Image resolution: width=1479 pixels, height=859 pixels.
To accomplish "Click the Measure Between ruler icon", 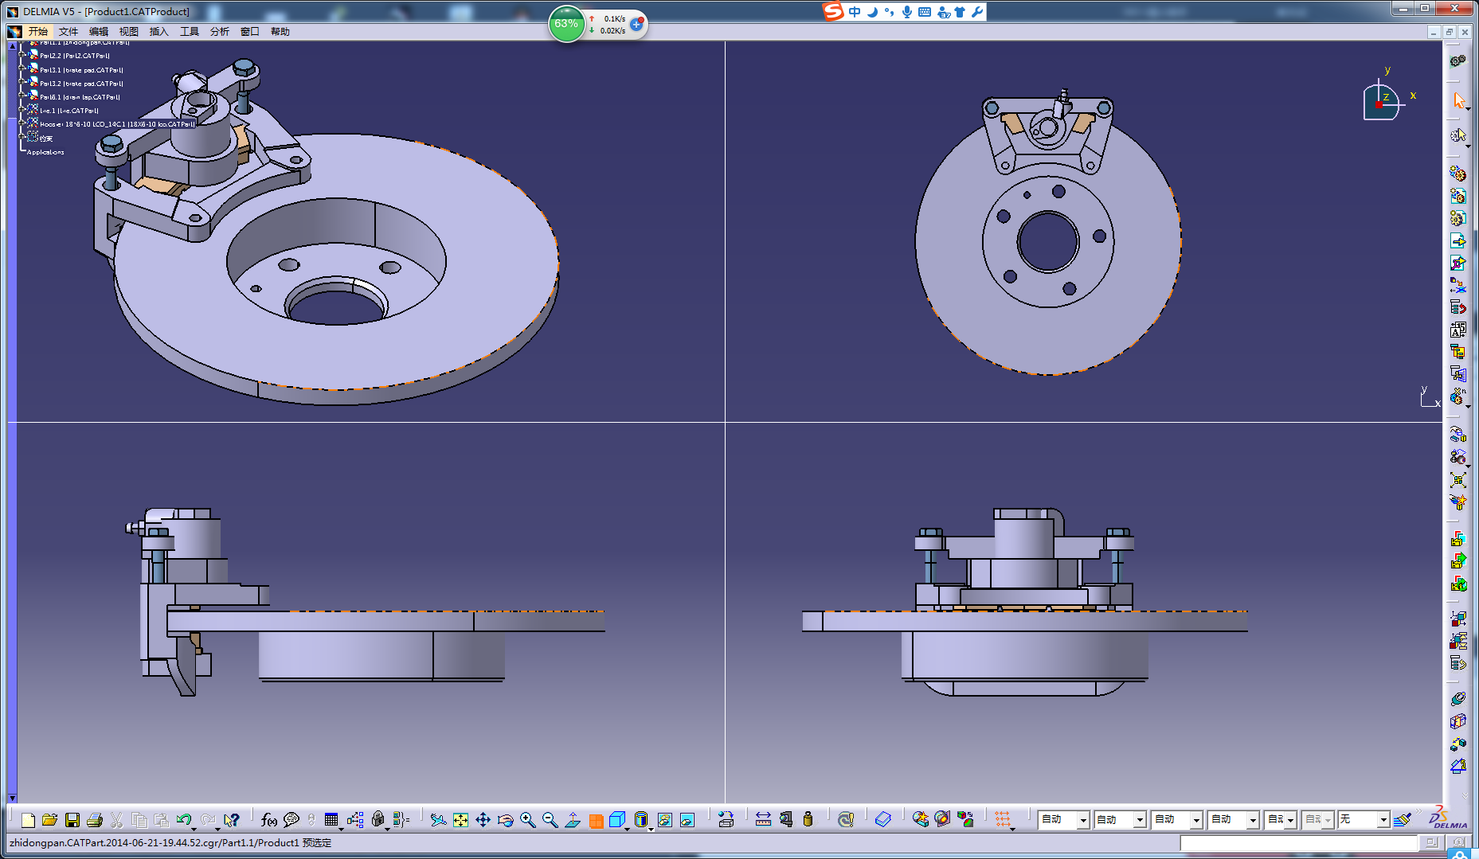I will (763, 820).
